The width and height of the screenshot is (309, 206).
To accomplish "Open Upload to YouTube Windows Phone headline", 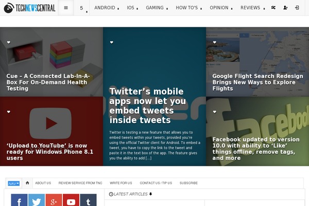I will pos(49,152).
